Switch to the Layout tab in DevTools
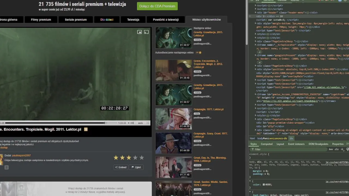Viewport: 349px width, 196px height. 280,144
